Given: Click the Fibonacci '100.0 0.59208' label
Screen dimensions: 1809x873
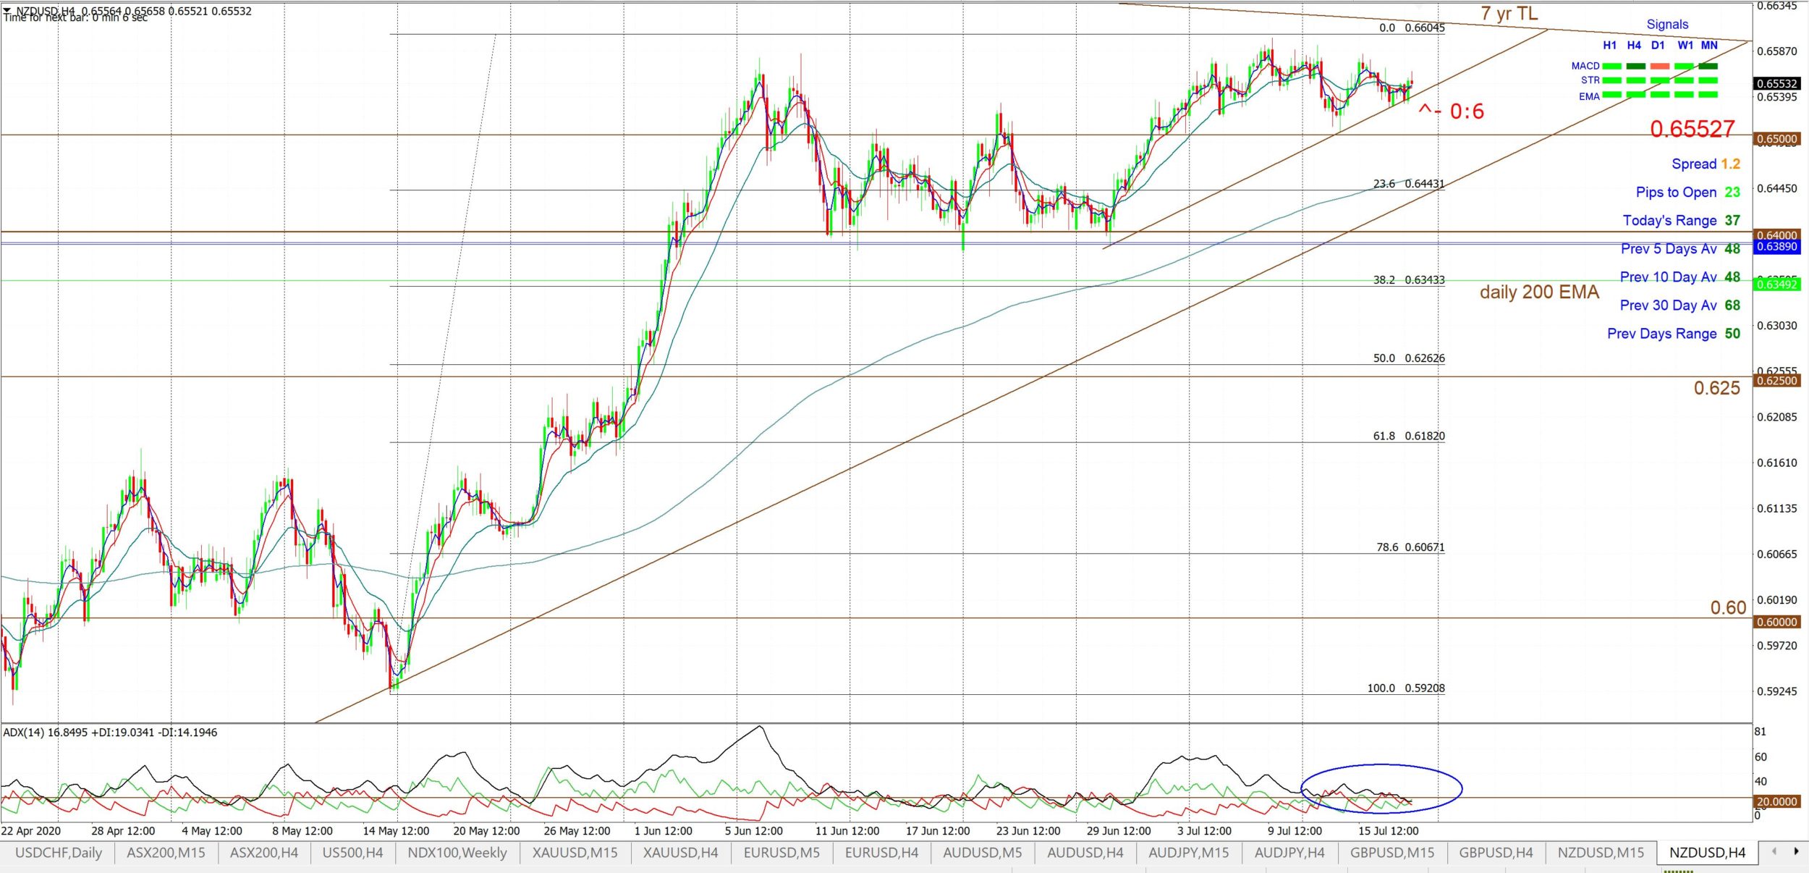Looking at the screenshot, I should click(x=1406, y=688).
